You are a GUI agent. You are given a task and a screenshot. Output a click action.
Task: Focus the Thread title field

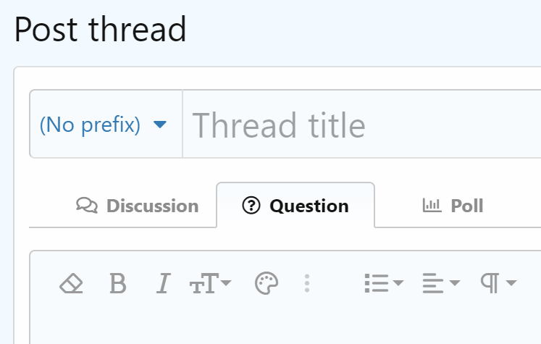362,125
